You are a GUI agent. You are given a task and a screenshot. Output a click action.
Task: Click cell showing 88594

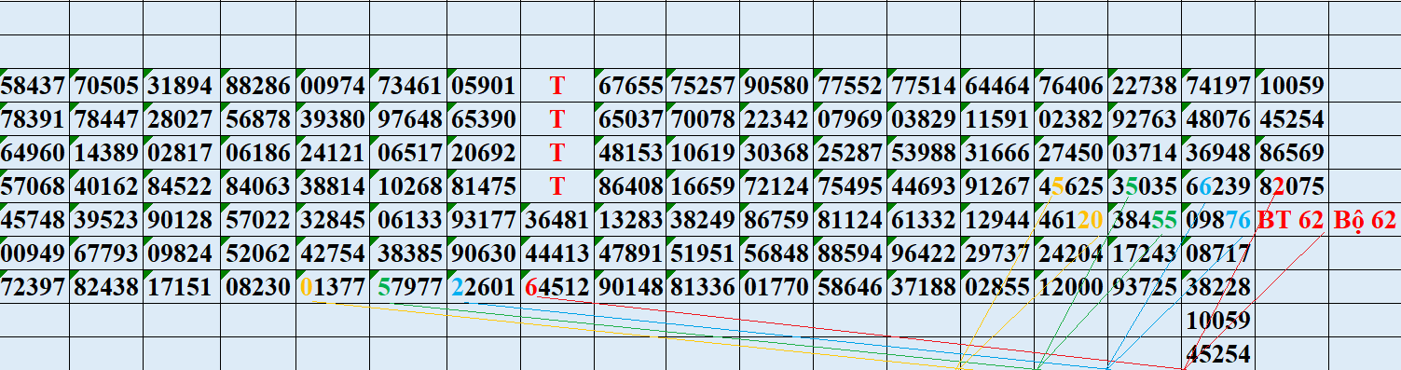tap(850, 253)
